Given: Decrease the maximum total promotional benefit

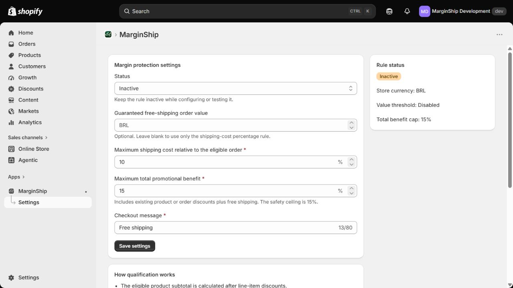Looking at the screenshot, I should point(351,193).
